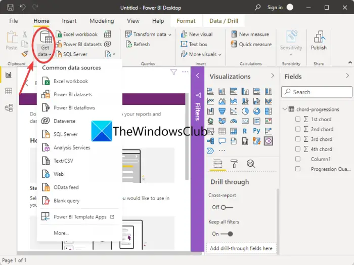The image size is (354, 265).
Task: Select the Funnel visualization icon
Action: 222,111
